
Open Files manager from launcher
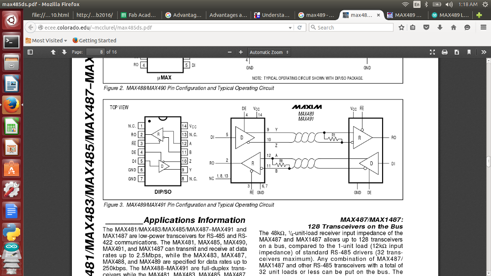pos(12,63)
